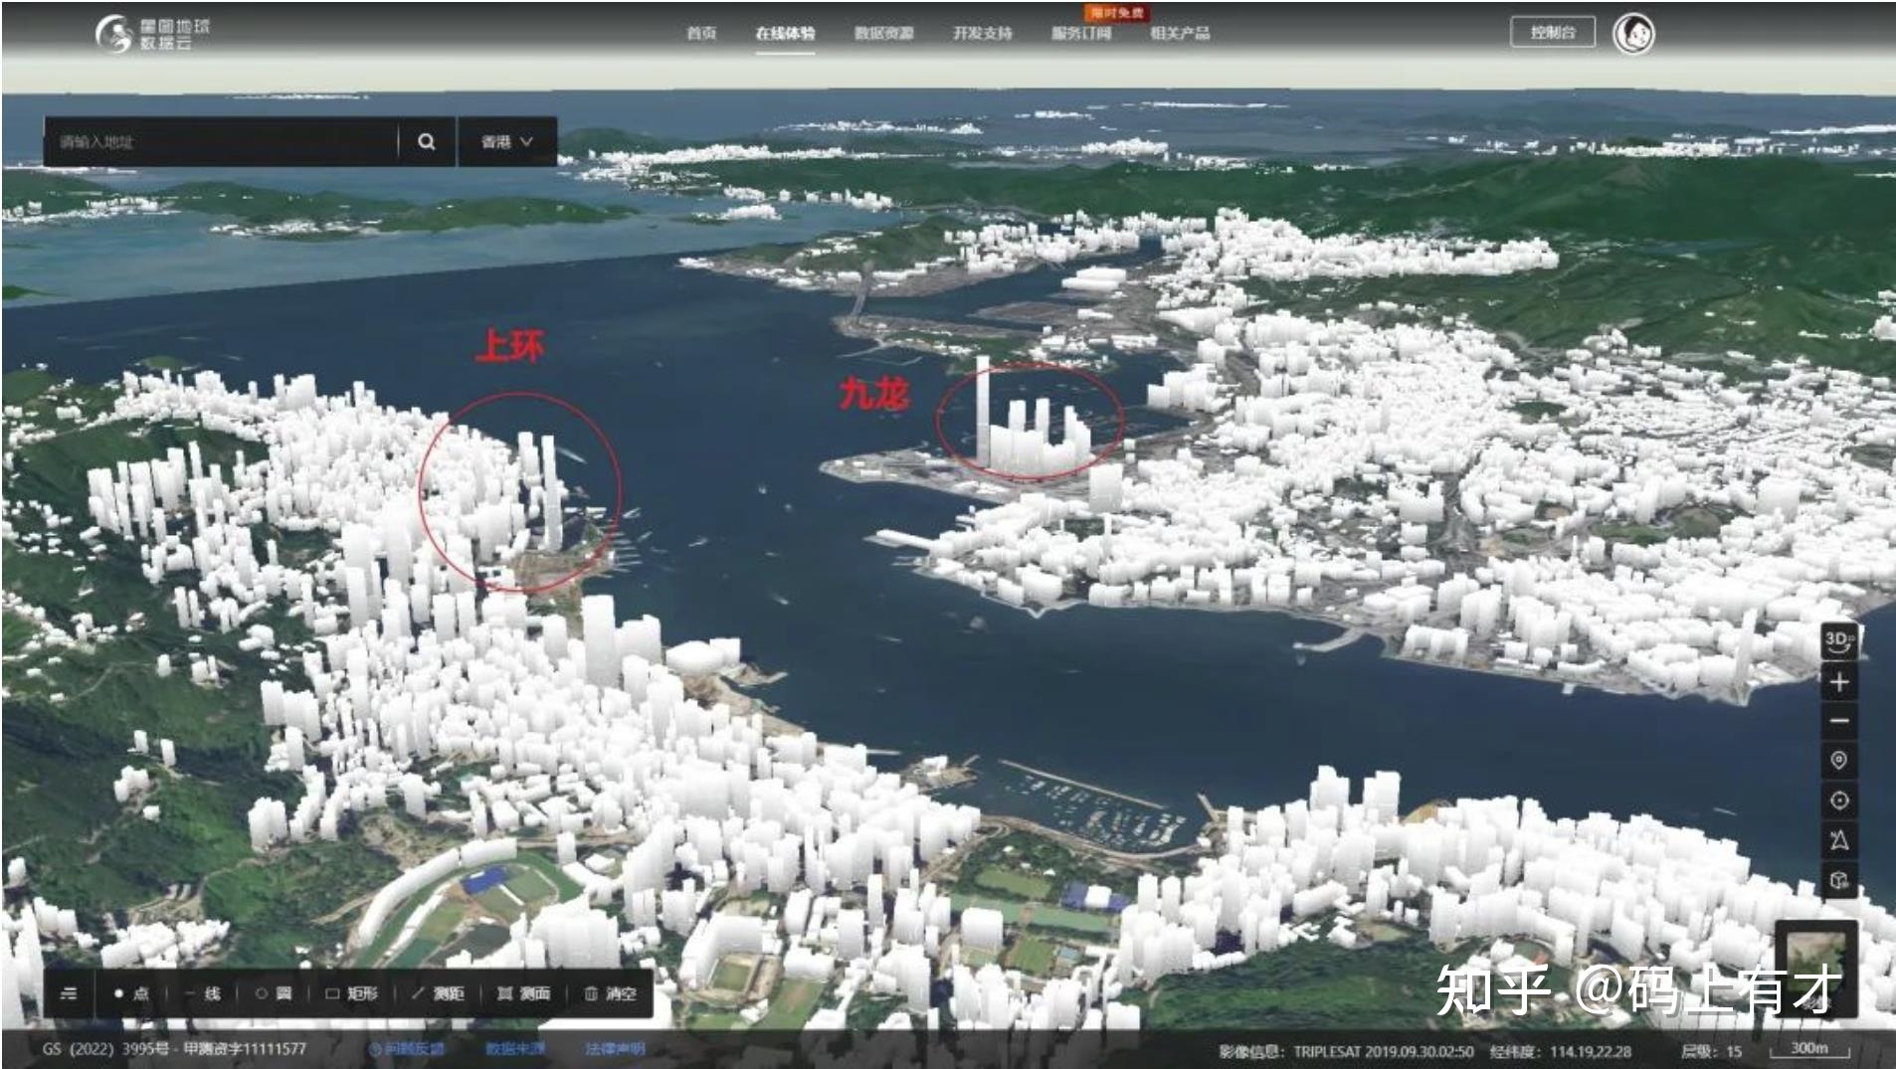
Task: Open the 相关产品 related products tab
Action: pyautogui.click(x=1180, y=33)
